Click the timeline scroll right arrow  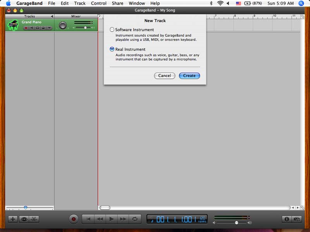tap(298, 208)
